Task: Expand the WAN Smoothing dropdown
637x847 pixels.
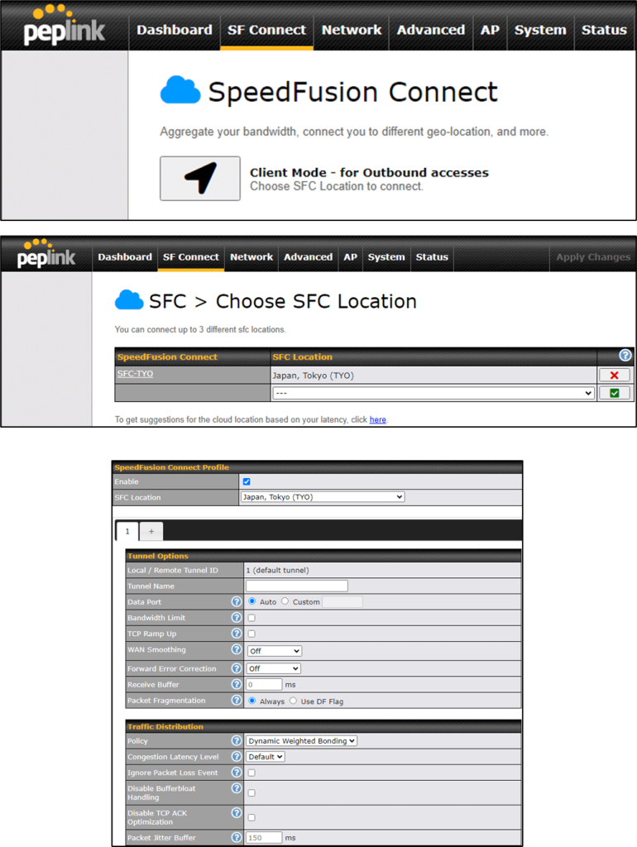Action: [275, 651]
